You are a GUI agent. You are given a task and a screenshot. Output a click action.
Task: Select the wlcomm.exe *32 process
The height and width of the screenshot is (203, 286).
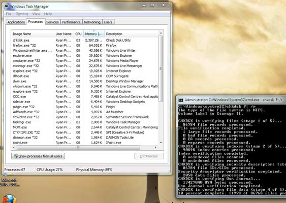point(85,86)
